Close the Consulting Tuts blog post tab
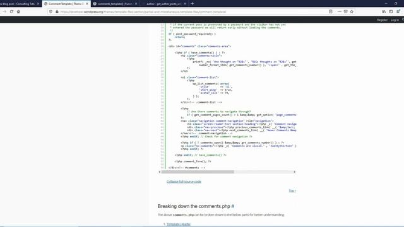This screenshot has height=227, width=404. pyautogui.click(x=38, y=4)
